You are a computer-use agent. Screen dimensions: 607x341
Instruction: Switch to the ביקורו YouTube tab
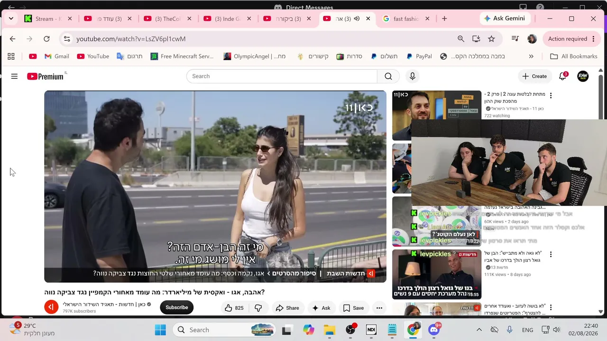pos(288,19)
